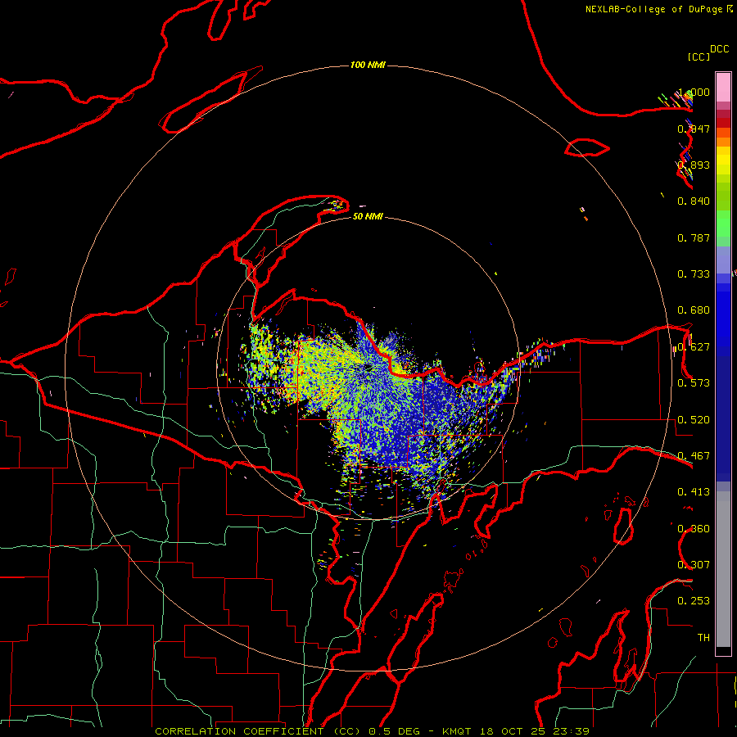Click the NEXLAB-College of DuPage label
737x737 pixels.
click(x=654, y=9)
